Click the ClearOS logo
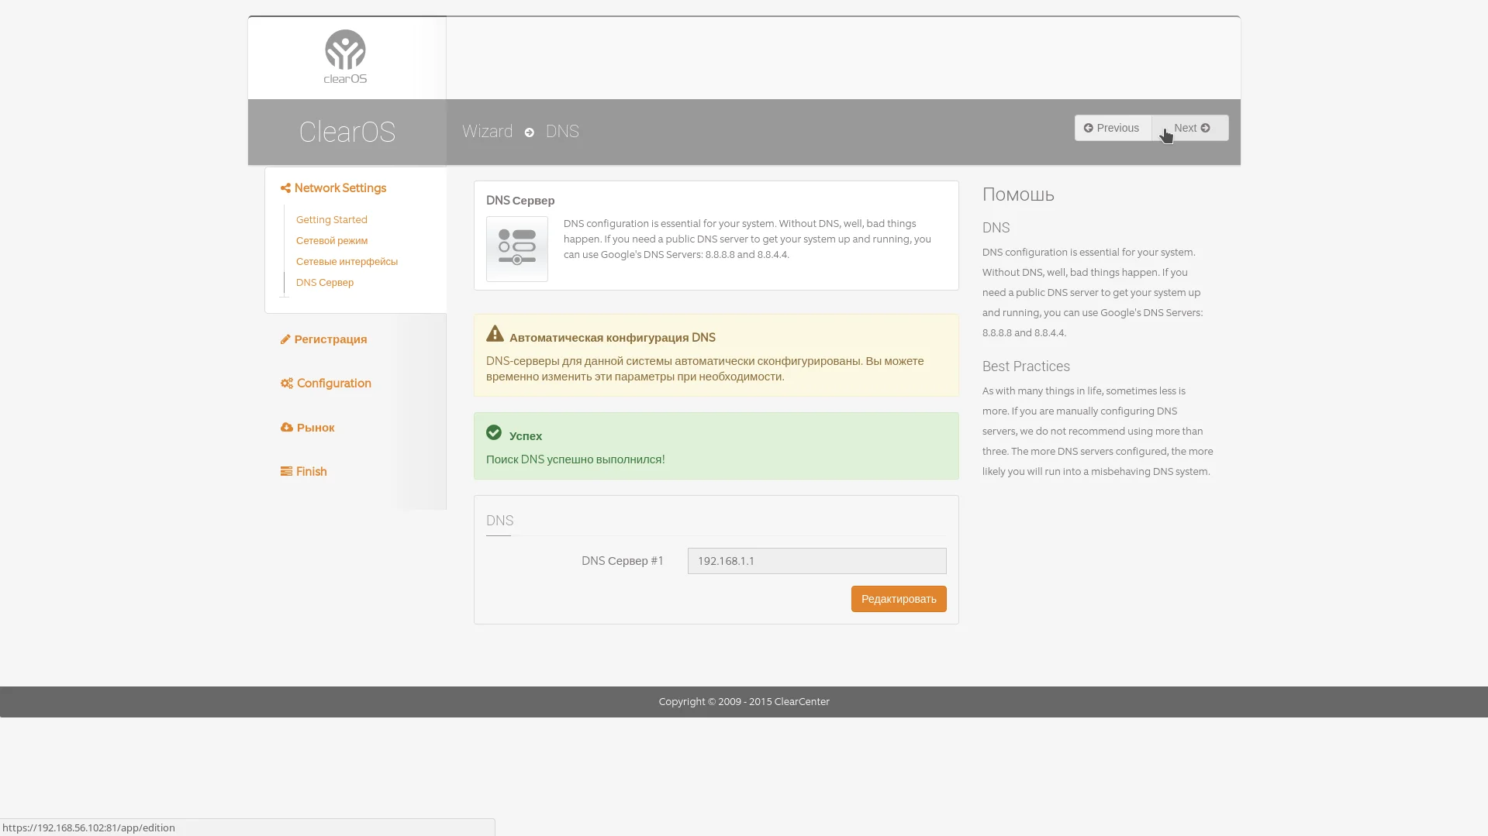Image resolution: width=1488 pixels, height=836 pixels. click(345, 57)
